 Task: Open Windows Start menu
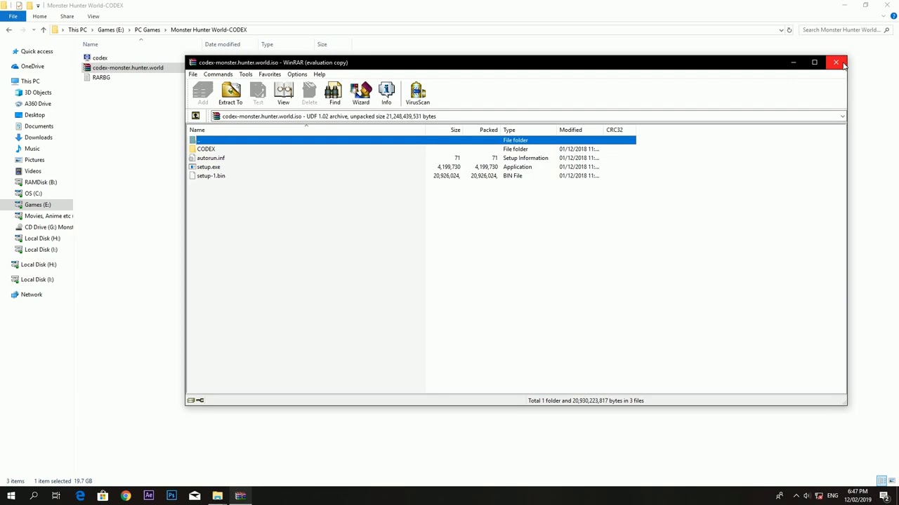pos(11,496)
